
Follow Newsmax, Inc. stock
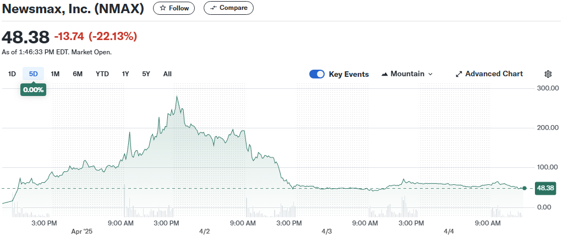174,8
